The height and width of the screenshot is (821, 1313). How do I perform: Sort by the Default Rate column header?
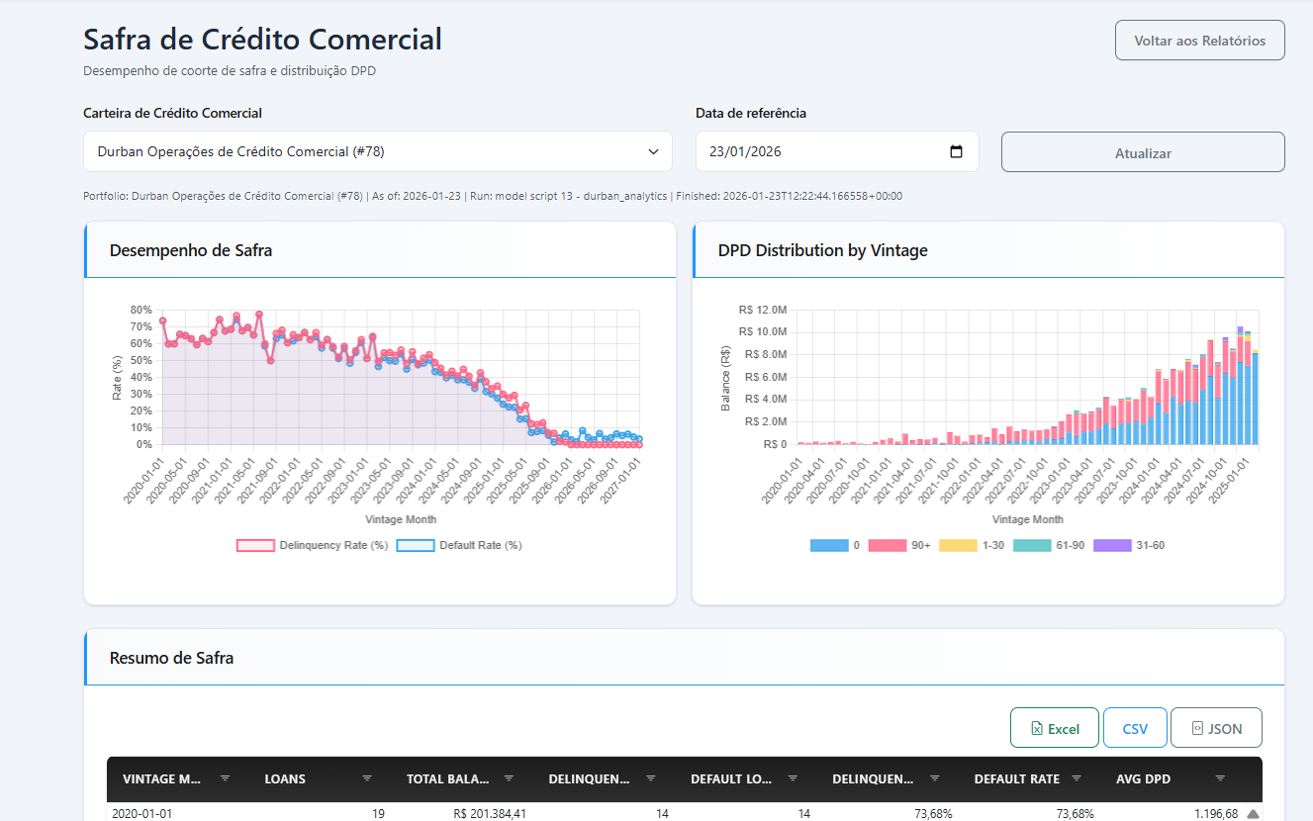tap(1016, 778)
